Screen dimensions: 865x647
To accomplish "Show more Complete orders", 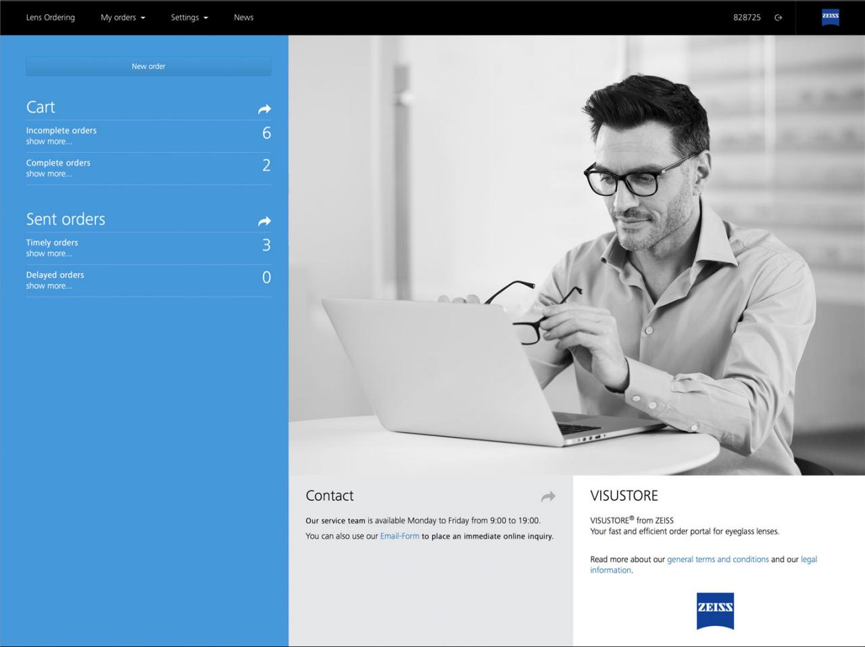I will pos(49,174).
